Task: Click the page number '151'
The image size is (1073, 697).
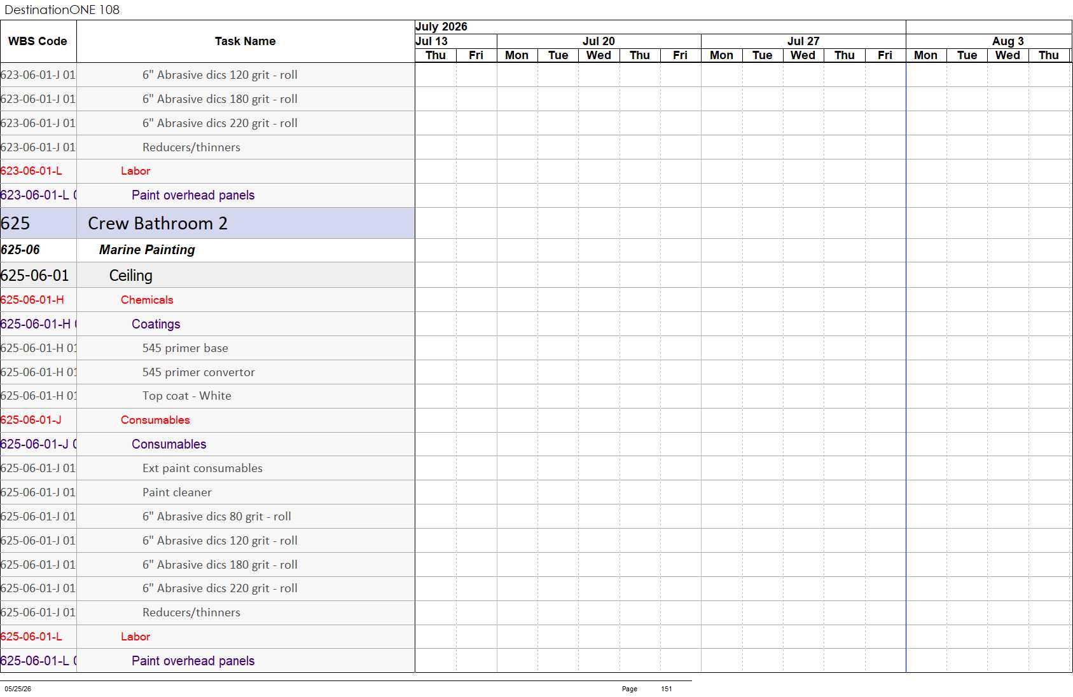Action: point(667,689)
